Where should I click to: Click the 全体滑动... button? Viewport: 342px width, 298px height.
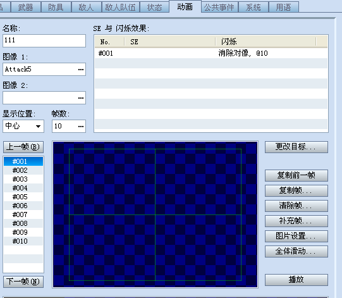tap(296, 251)
